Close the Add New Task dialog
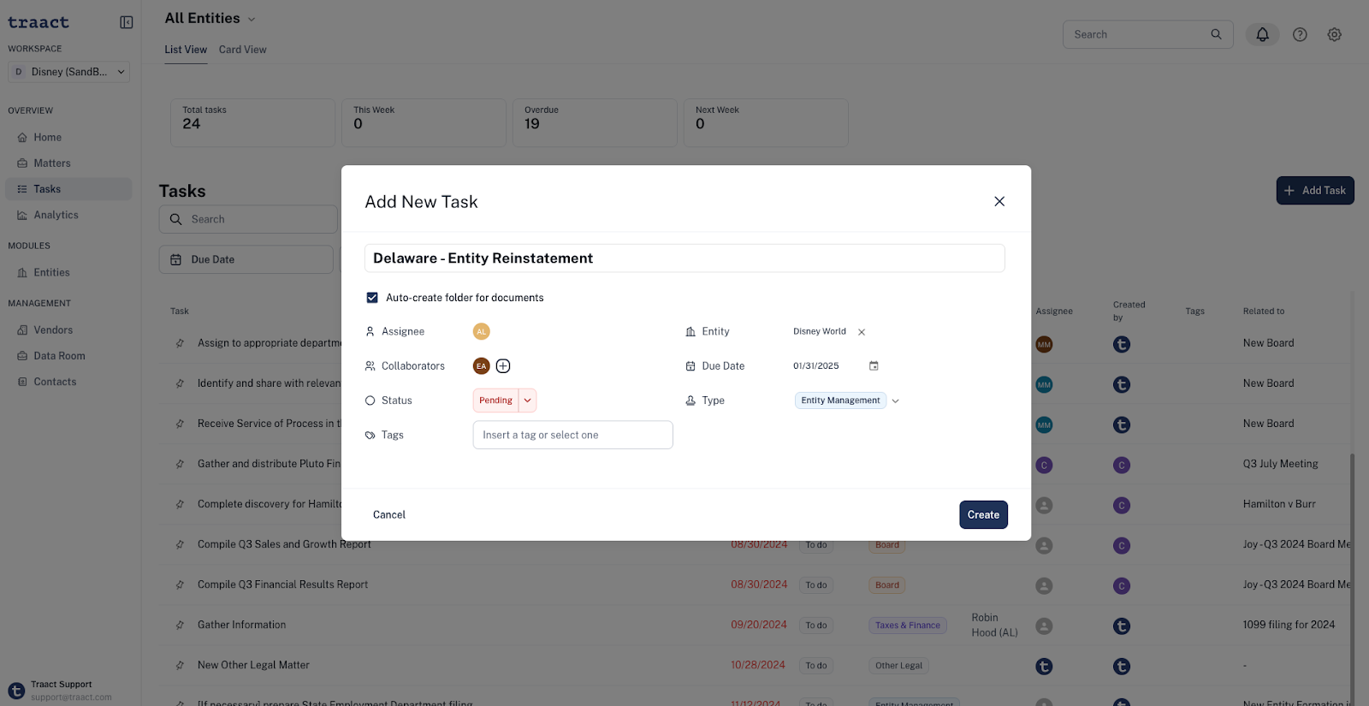1369x706 pixels. pos(999,202)
